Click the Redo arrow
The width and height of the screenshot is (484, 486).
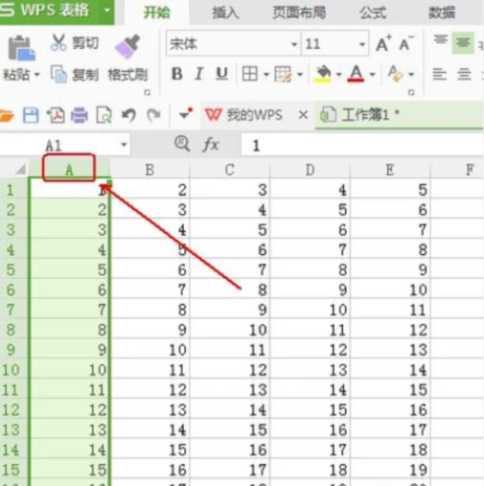click(153, 115)
